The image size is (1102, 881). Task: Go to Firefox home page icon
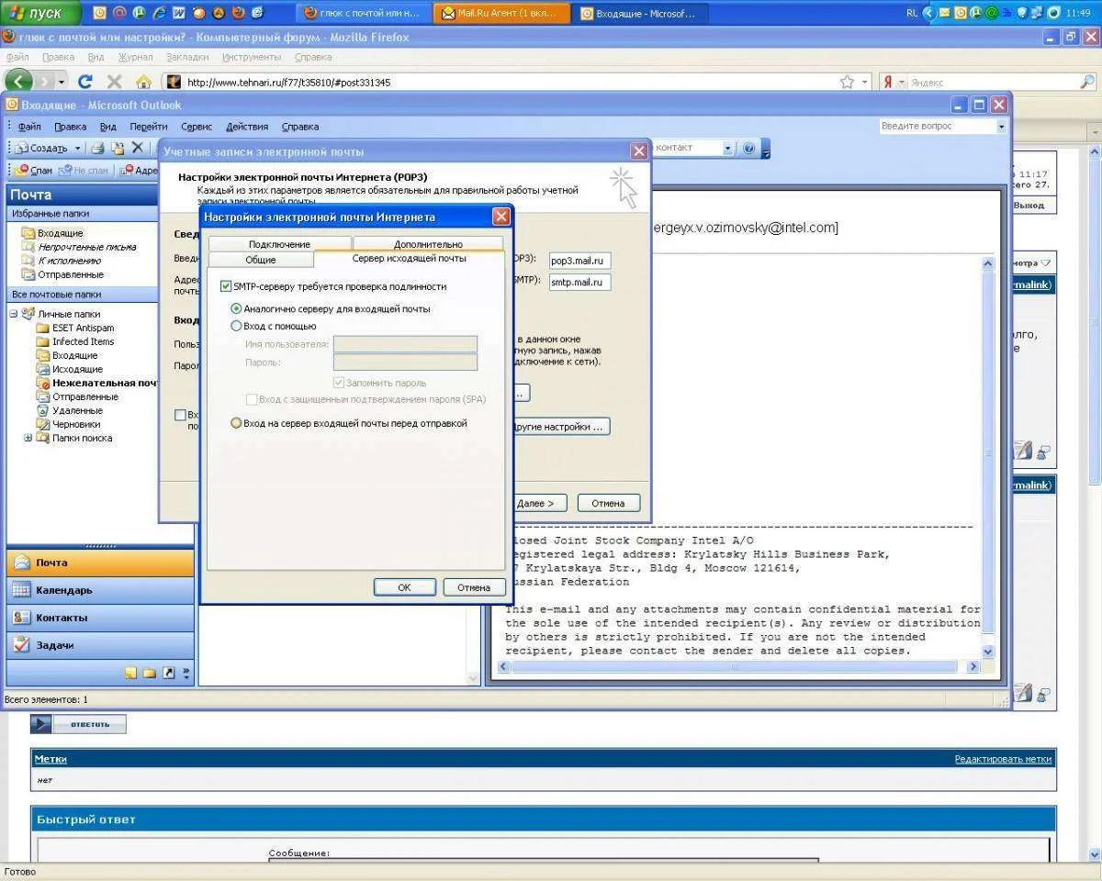point(143,82)
